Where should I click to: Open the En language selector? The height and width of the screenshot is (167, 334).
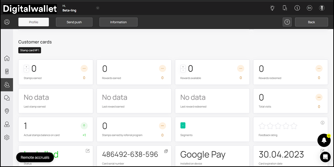[x=309, y=8]
